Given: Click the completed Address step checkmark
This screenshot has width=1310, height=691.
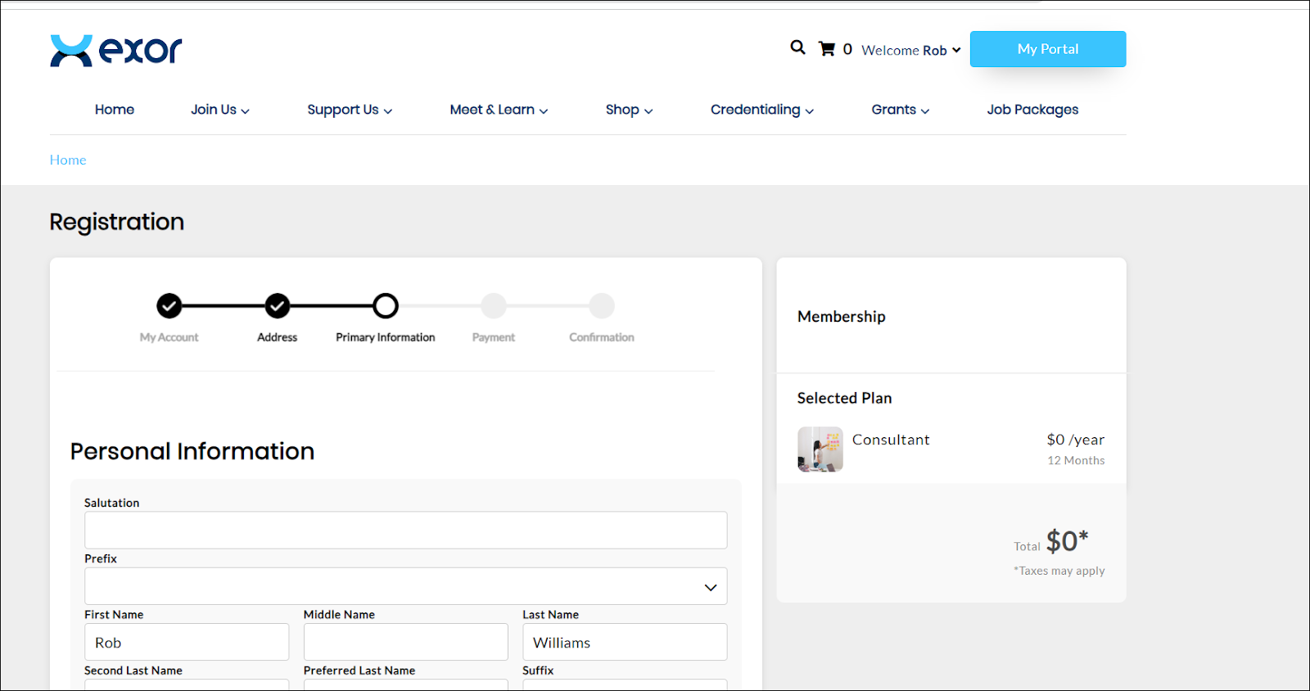Looking at the screenshot, I should click(x=278, y=306).
